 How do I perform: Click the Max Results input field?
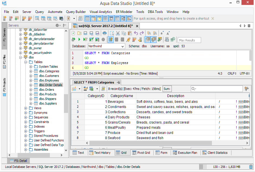189,40
